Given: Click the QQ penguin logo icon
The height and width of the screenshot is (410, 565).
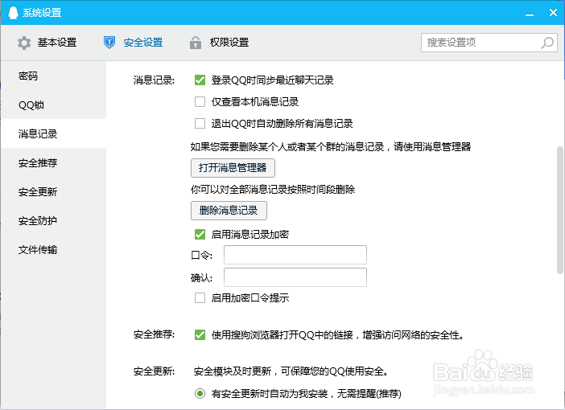Looking at the screenshot, I should click(13, 13).
